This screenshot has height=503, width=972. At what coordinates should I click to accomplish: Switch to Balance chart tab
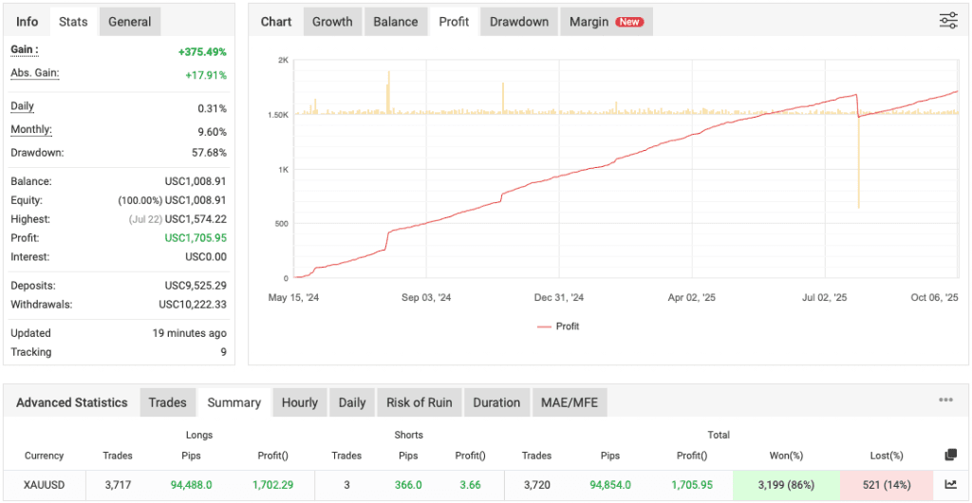click(396, 22)
